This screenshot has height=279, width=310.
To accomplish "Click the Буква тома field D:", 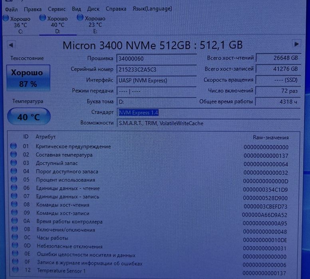I will click(156, 102).
